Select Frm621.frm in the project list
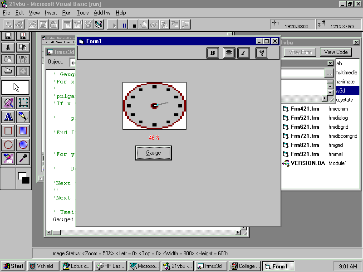 pos(305,127)
